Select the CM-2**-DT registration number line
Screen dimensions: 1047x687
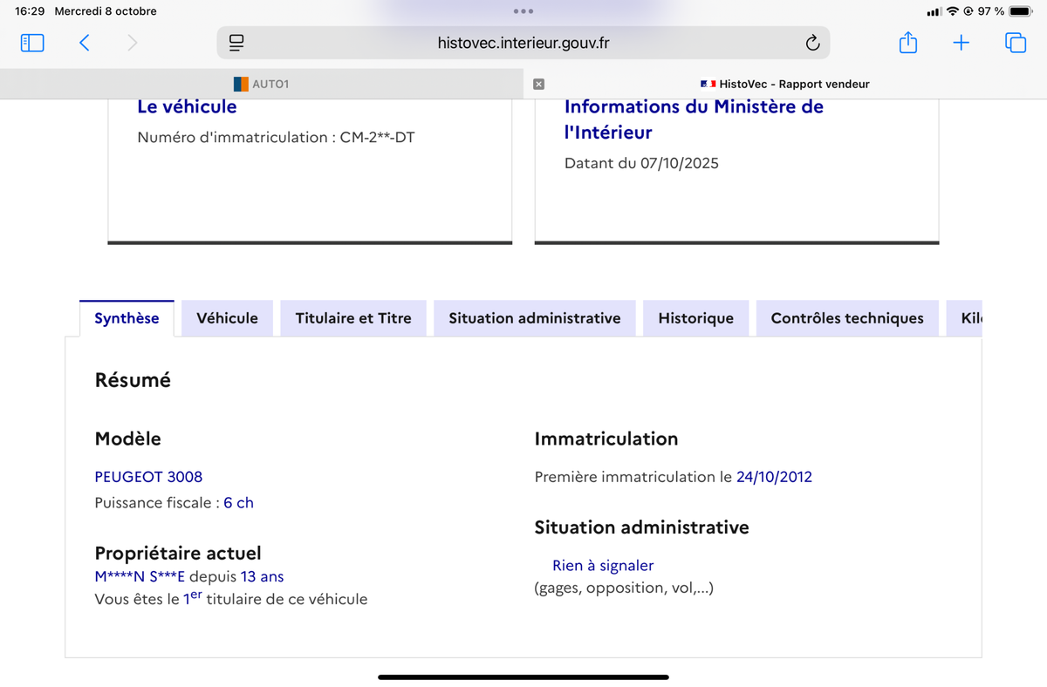pos(276,138)
